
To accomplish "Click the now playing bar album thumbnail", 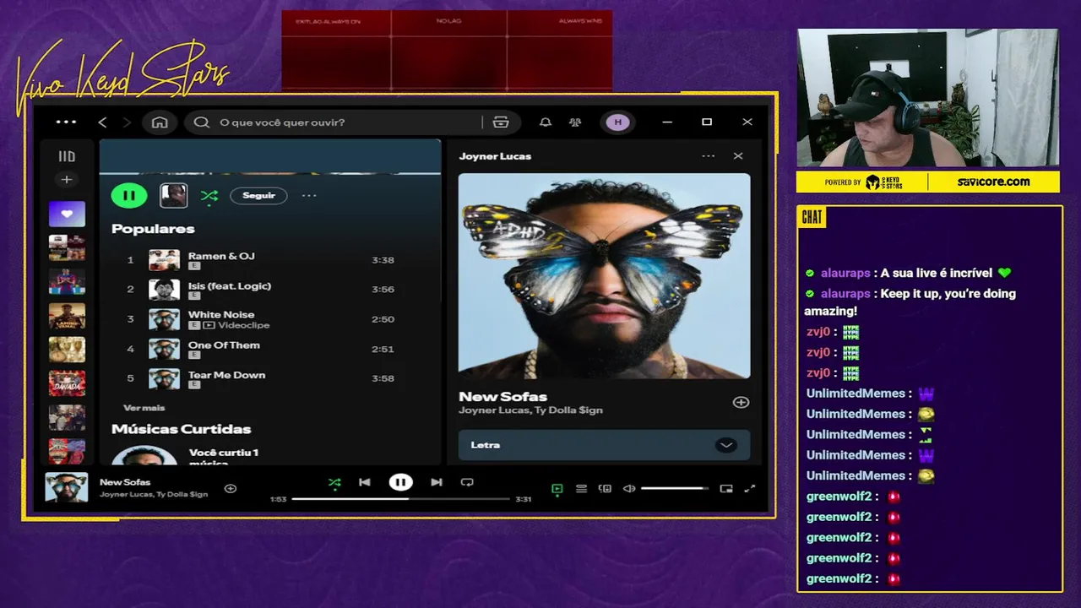I will pyautogui.click(x=67, y=488).
